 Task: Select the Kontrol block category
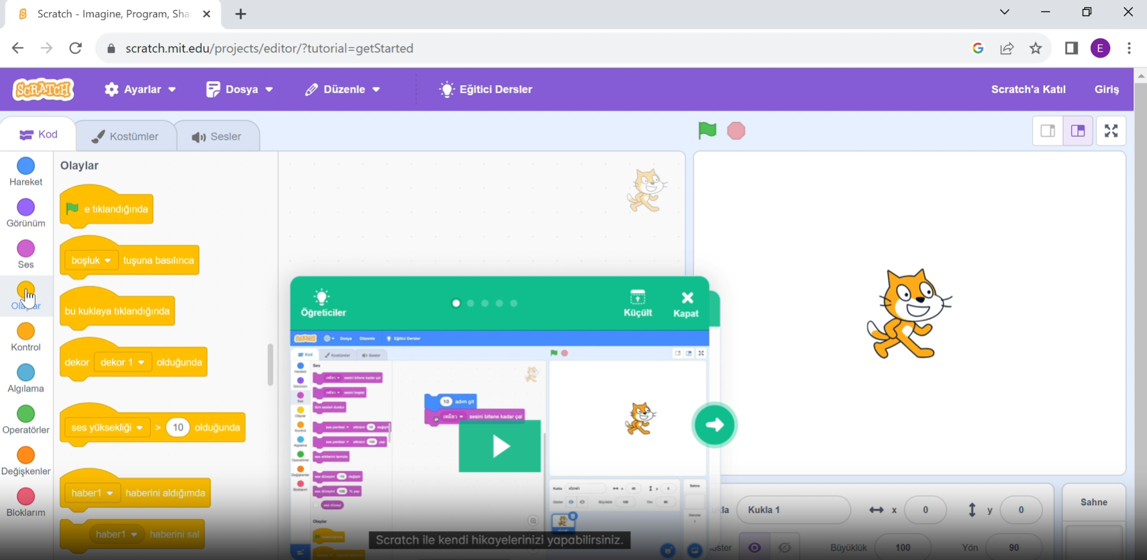click(x=26, y=337)
